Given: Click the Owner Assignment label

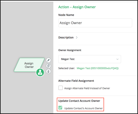Looking at the screenshot, I should (70, 50).
